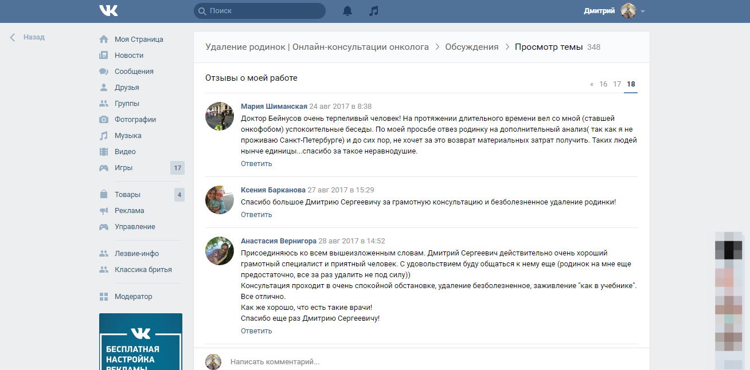Focus the Поиск search field
The image size is (750, 370).
[260, 11]
